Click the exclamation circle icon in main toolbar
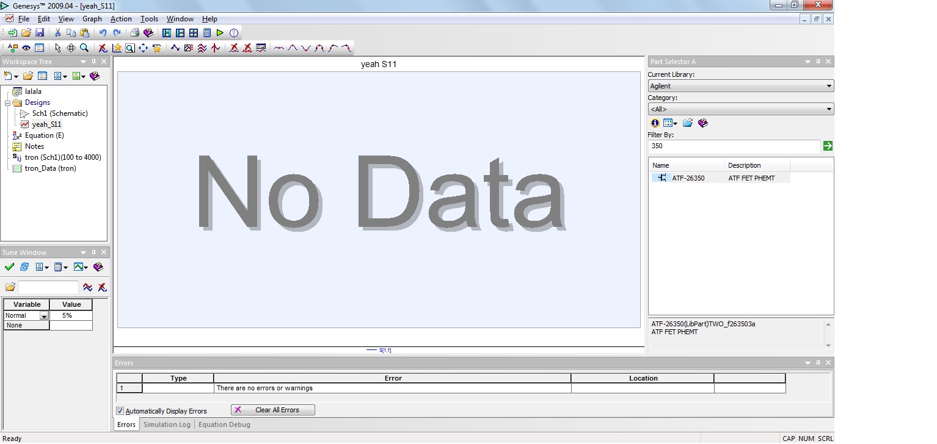 pyautogui.click(x=233, y=33)
